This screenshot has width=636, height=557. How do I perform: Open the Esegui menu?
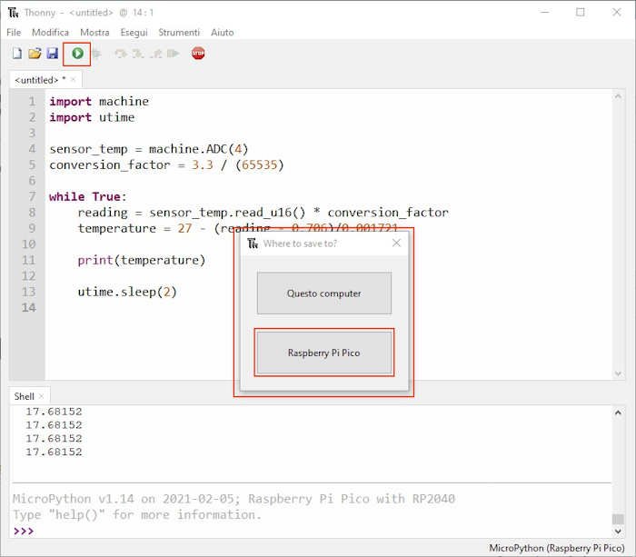(134, 32)
